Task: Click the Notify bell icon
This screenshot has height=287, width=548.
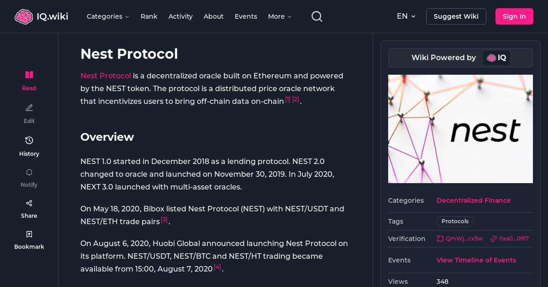Action: pyautogui.click(x=29, y=172)
